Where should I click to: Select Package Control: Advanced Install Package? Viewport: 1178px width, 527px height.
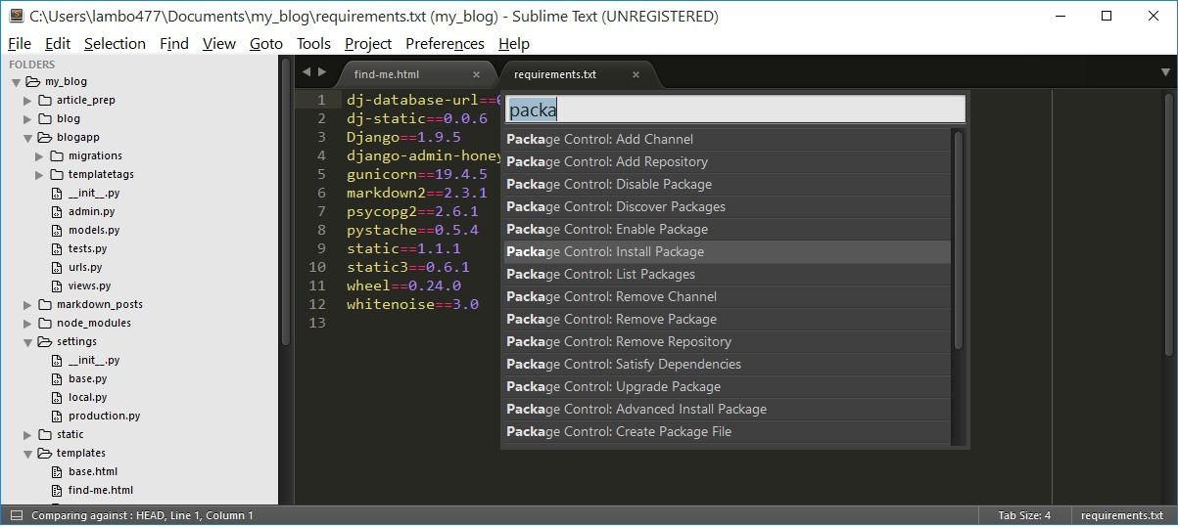(727, 409)
